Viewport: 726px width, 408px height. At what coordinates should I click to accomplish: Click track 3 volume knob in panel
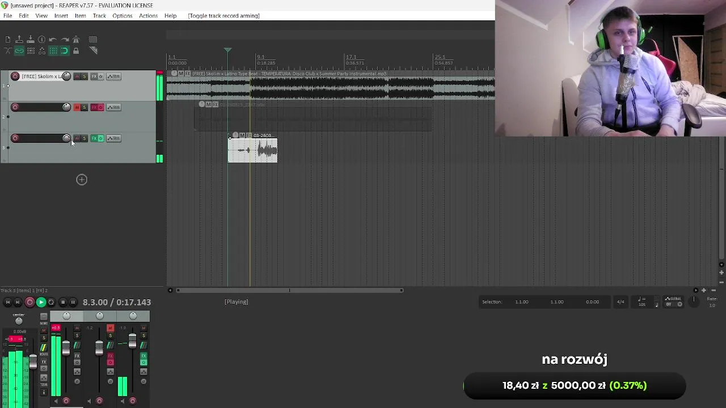[66, 138]
